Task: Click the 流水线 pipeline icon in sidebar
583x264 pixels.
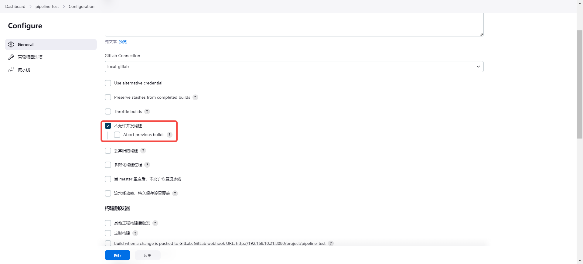Action: [11, 70]
